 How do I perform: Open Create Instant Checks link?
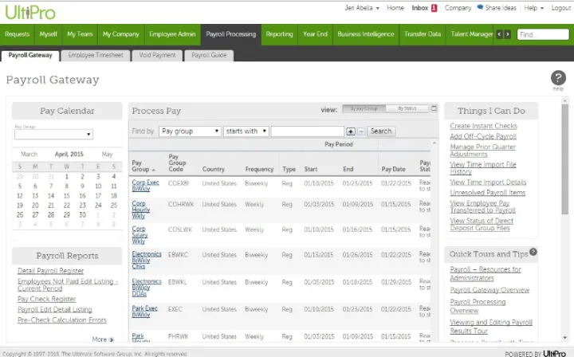coord(484,126)
